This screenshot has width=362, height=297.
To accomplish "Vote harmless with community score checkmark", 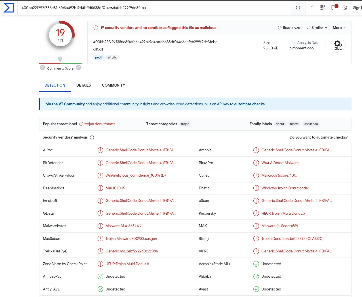I will pyautogui.click(x=79, y=68).
